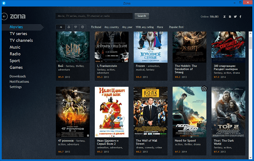Open the VK social icon B
The height and width of the screenshot is (161, 254).
click(230, 16)
